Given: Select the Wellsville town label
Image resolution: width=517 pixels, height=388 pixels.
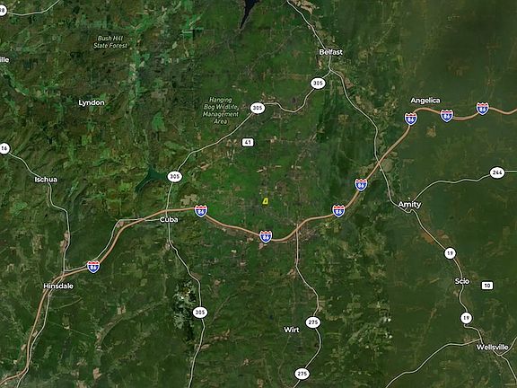Looking at the screenshot, I should 492,347.
